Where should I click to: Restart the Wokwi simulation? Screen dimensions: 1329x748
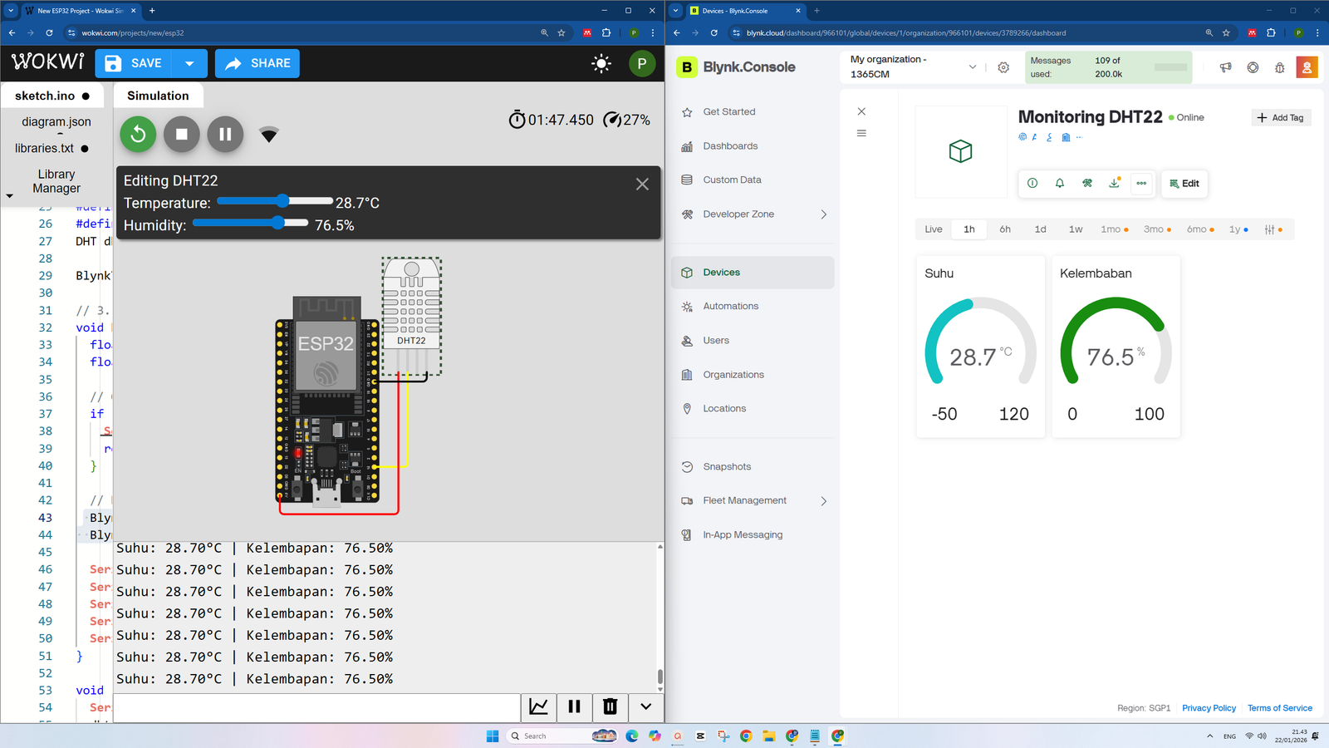(x=138, y=134)
